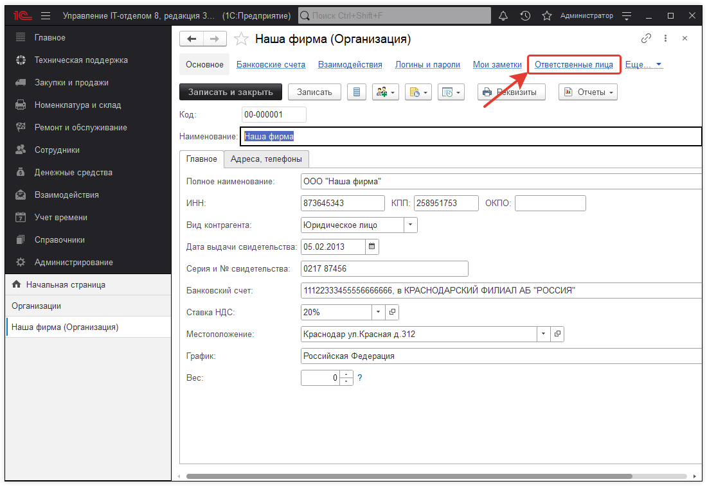The width and height of the screenshot is (707, 486).
Task: Click Записать и закрыть button
Action: (x=230, y=92)
